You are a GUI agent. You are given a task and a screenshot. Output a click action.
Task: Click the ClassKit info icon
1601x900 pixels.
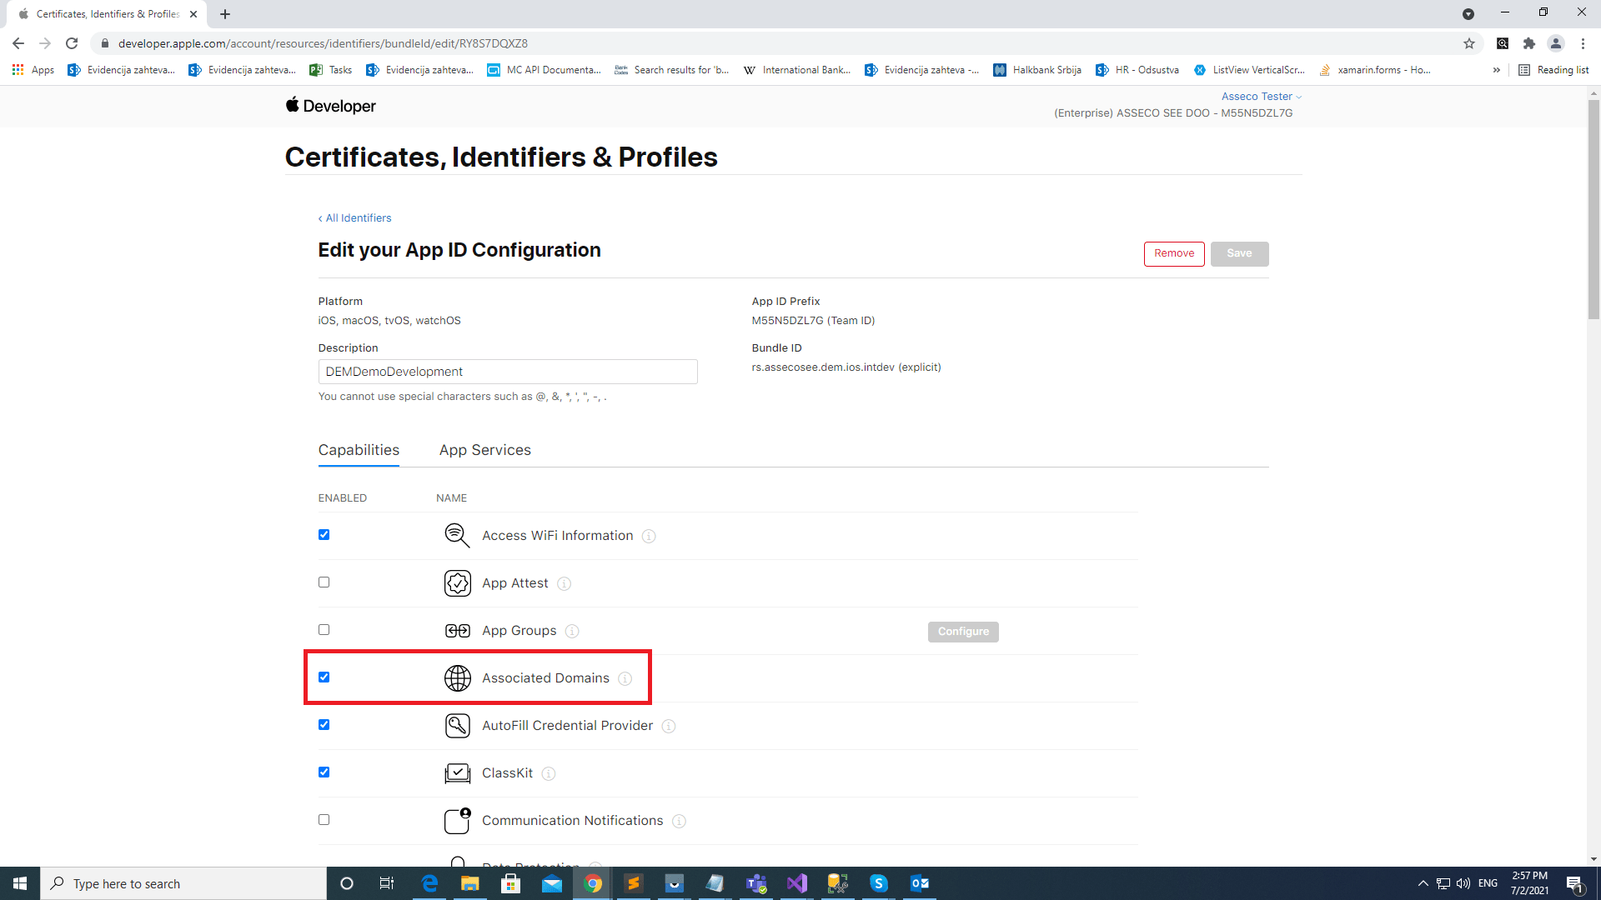548,773
